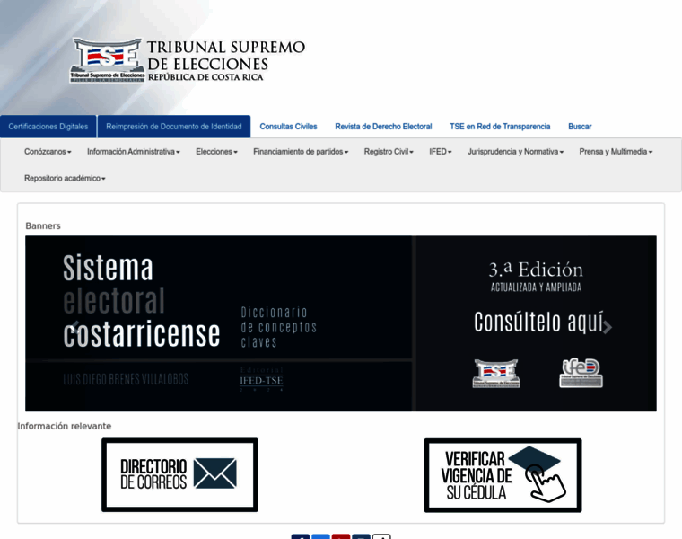Expand Jurisprudencia y Normativa dropdown

(515, 152)
